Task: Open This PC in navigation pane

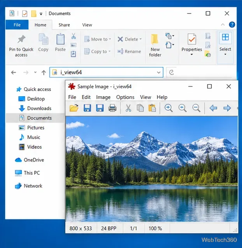Action: [x=27, y=173]
